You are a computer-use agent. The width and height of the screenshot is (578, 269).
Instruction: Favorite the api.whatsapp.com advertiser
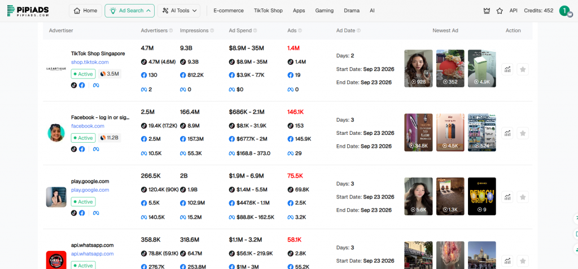pyautogui.click(x=523, y=261)
